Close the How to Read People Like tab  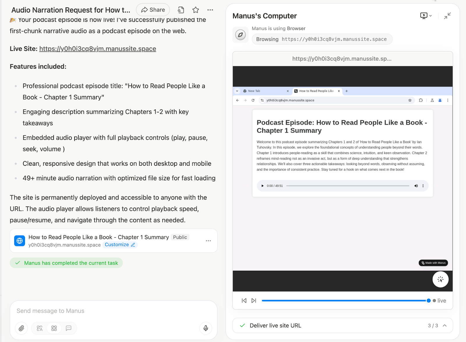339,91
